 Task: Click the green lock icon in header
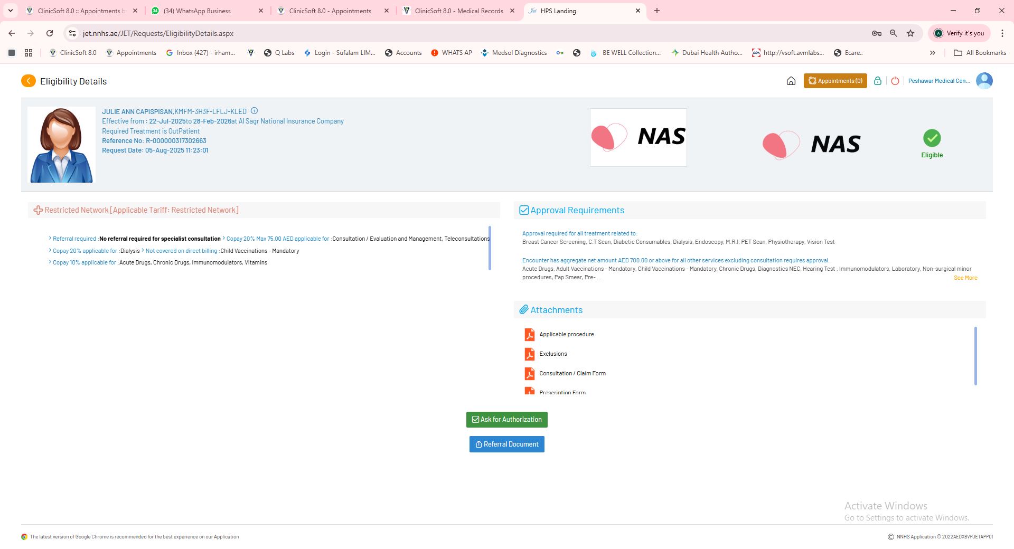(877, 81)
